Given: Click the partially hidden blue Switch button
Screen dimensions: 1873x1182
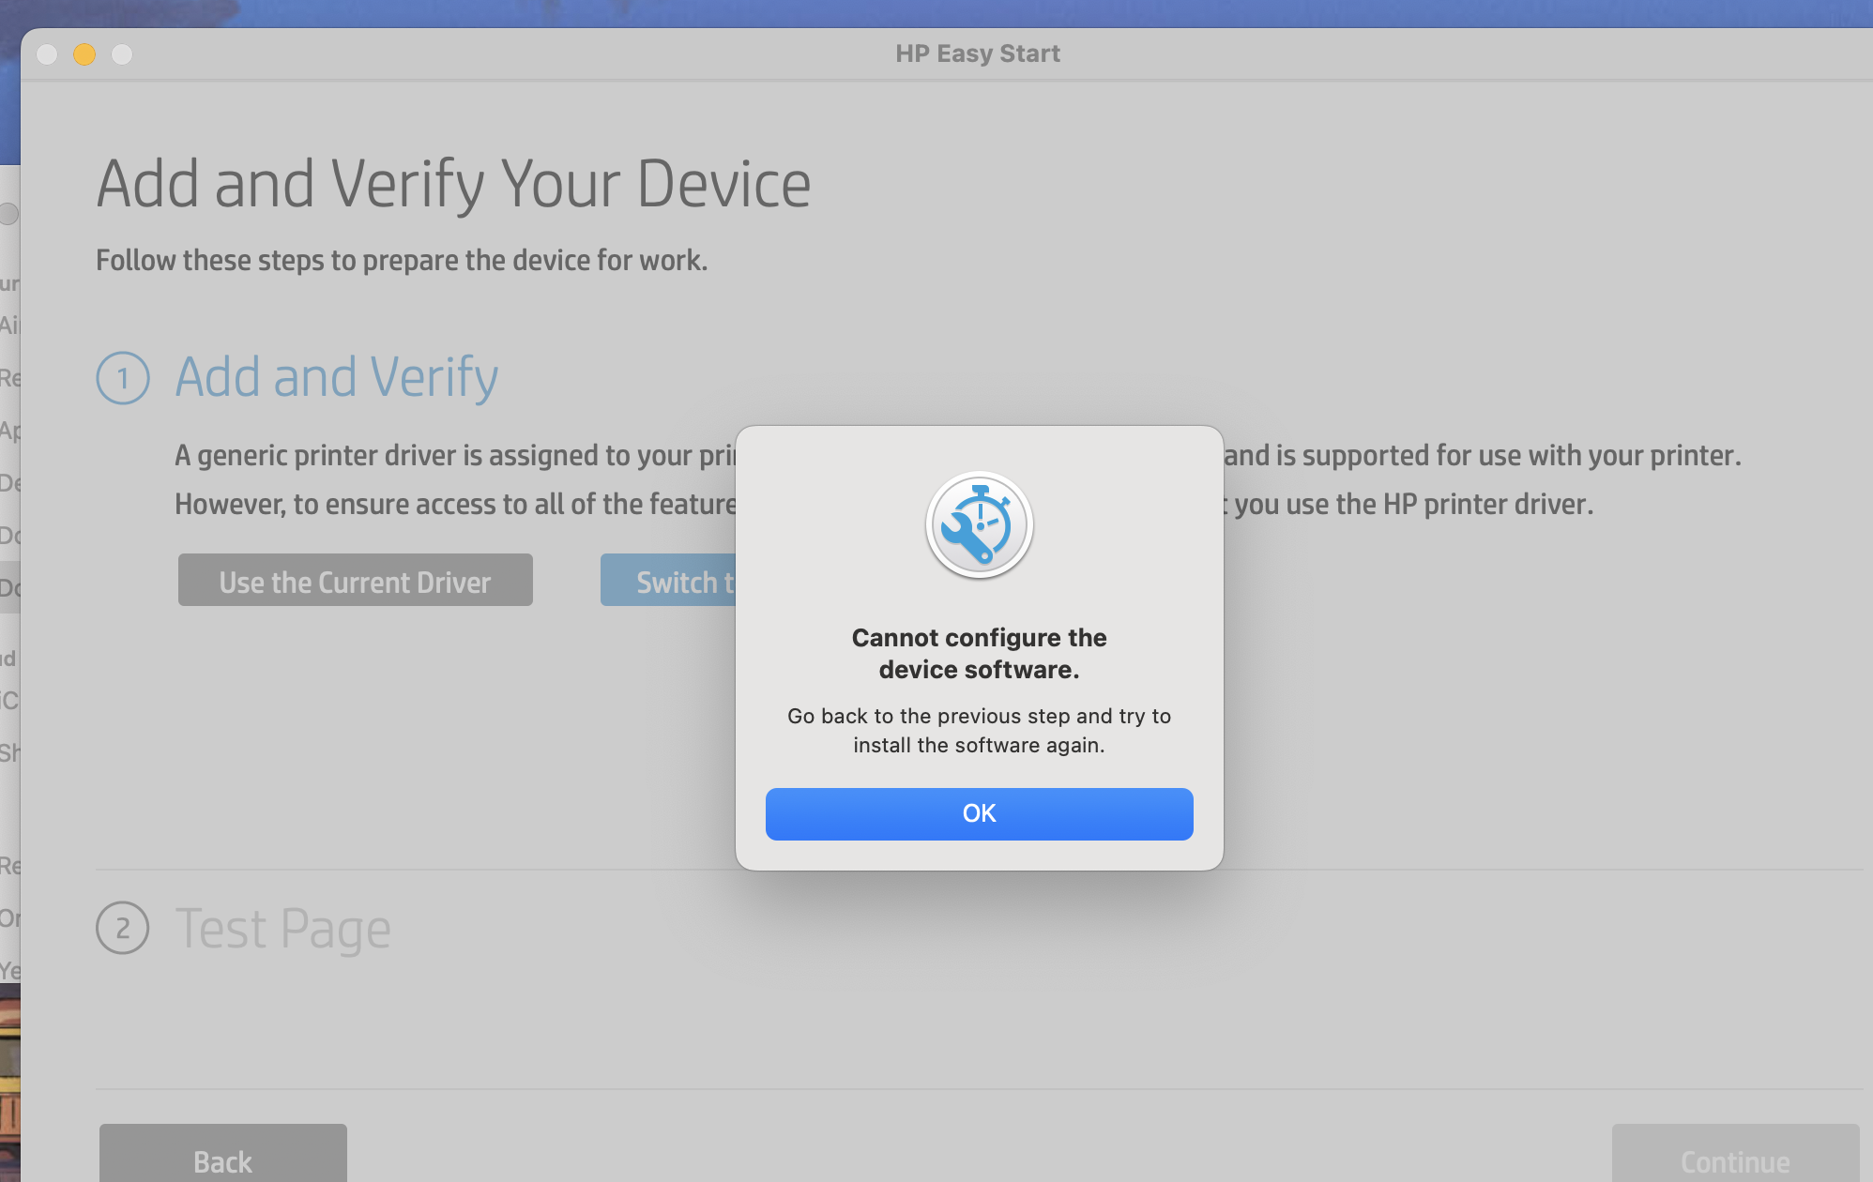Looking at the screenshot, I should tap(668, 581).
